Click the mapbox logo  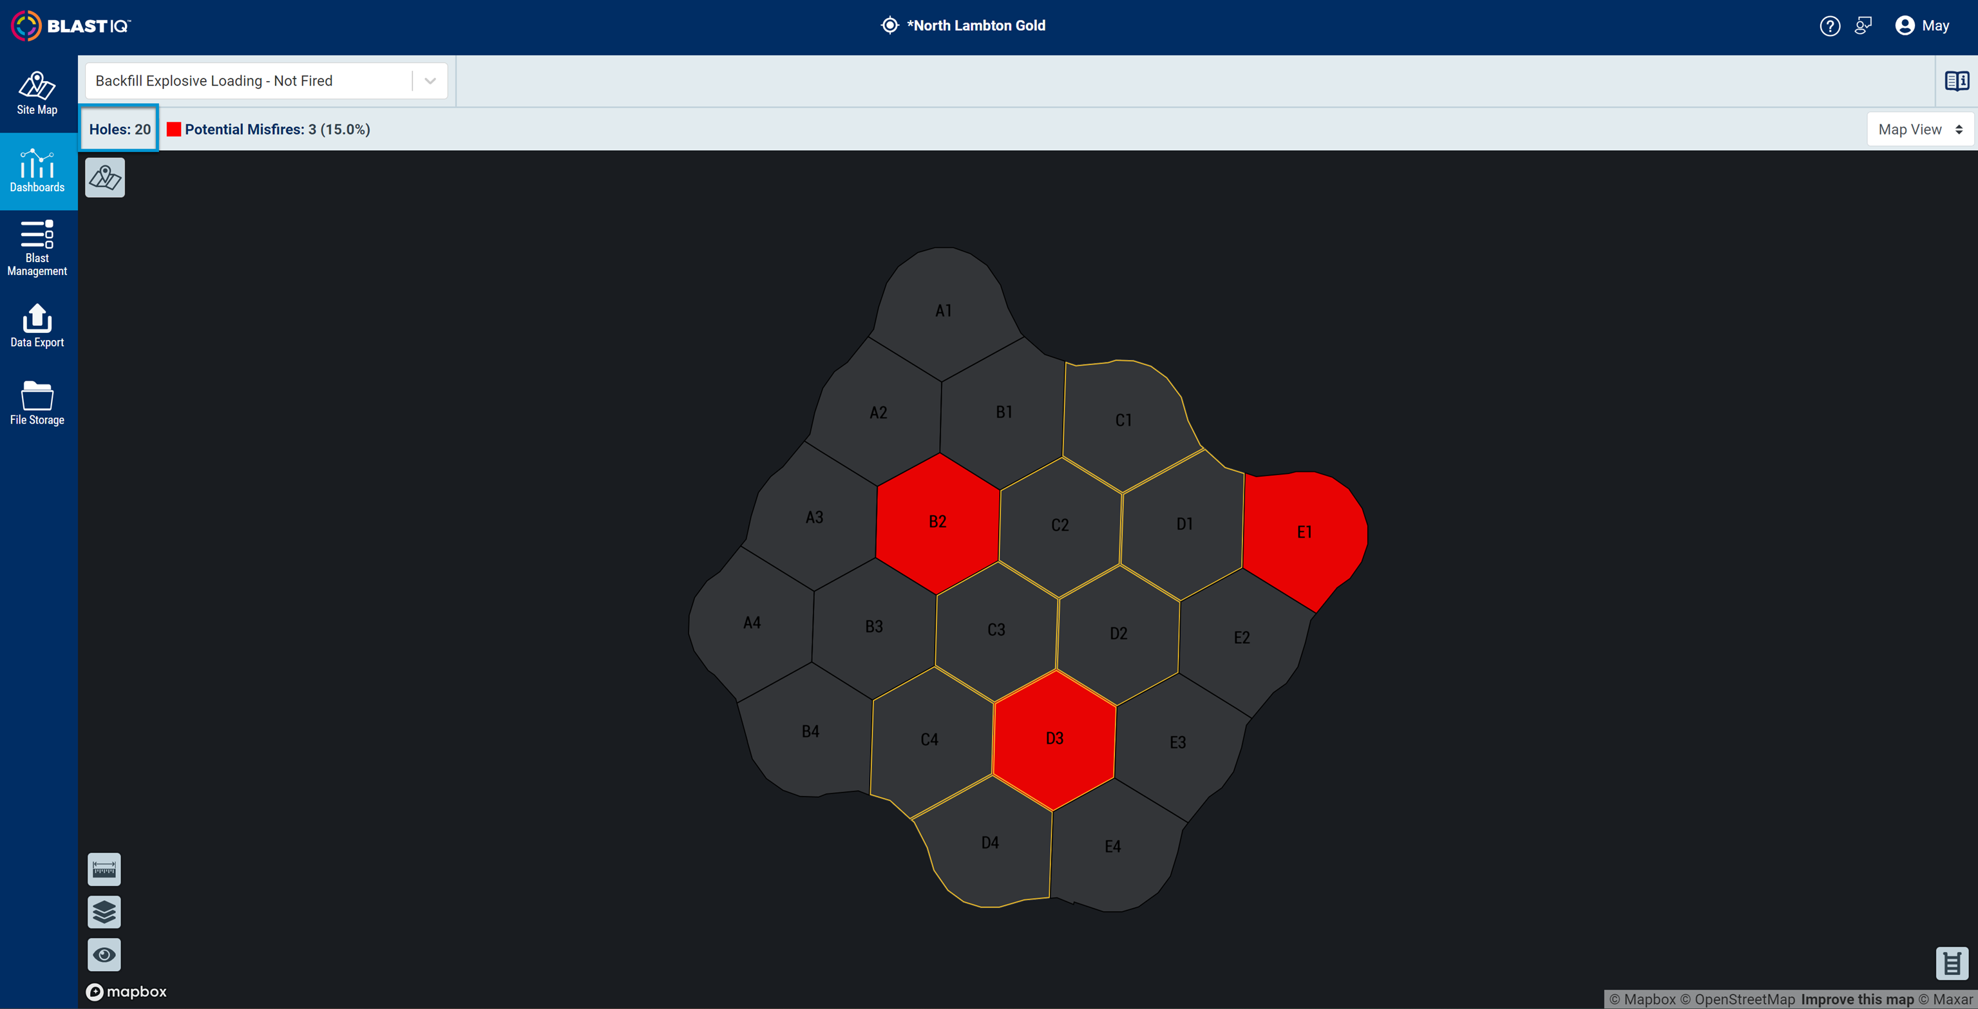[127, 992]
